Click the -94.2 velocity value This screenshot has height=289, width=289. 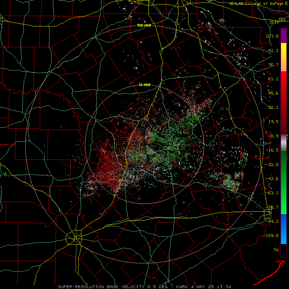(x=272, y=222)
